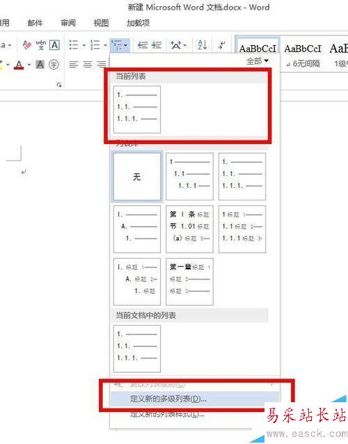The height and width of the screenshot is (444, 348).
Task: Switch to the 视图 ribbon tab
Action: coord(102,23)
